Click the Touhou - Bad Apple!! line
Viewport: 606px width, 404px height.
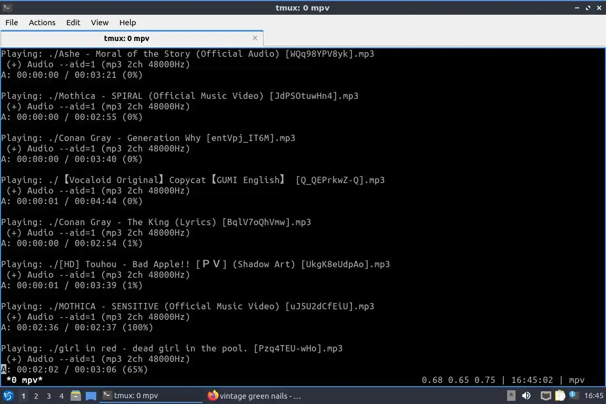click(196, 265)
